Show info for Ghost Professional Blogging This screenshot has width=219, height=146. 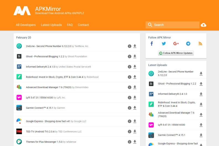[130, 56]
